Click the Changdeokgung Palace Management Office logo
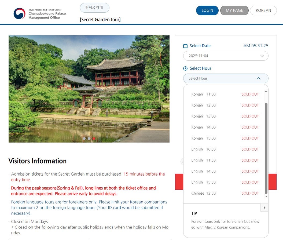This screenshot has width=283, height=240. [x=39, y=13]
